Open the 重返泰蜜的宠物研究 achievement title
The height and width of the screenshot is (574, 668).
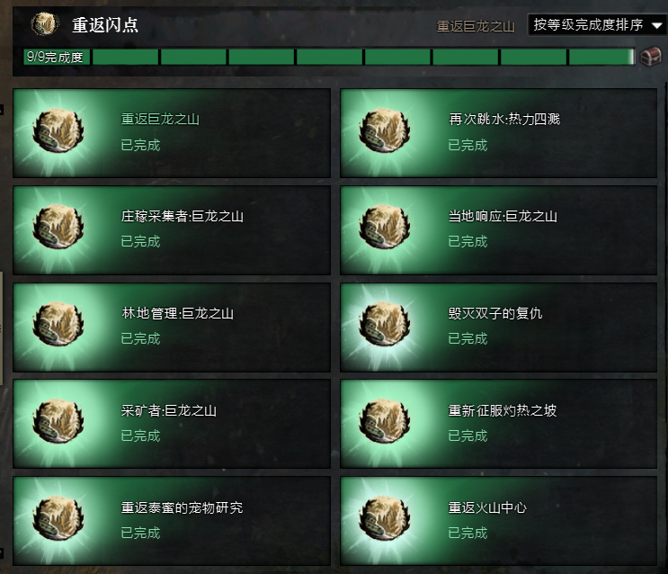[182, 507]
